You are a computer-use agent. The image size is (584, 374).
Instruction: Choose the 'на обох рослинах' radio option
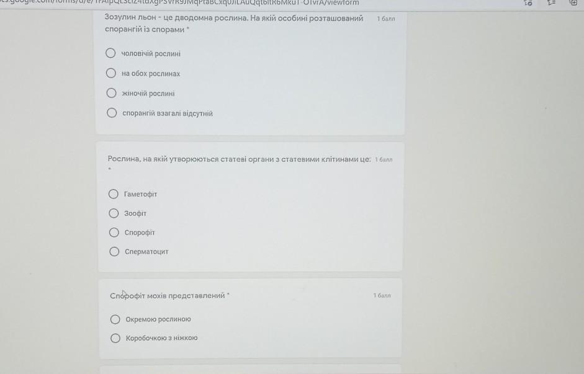tap(111, 73)
